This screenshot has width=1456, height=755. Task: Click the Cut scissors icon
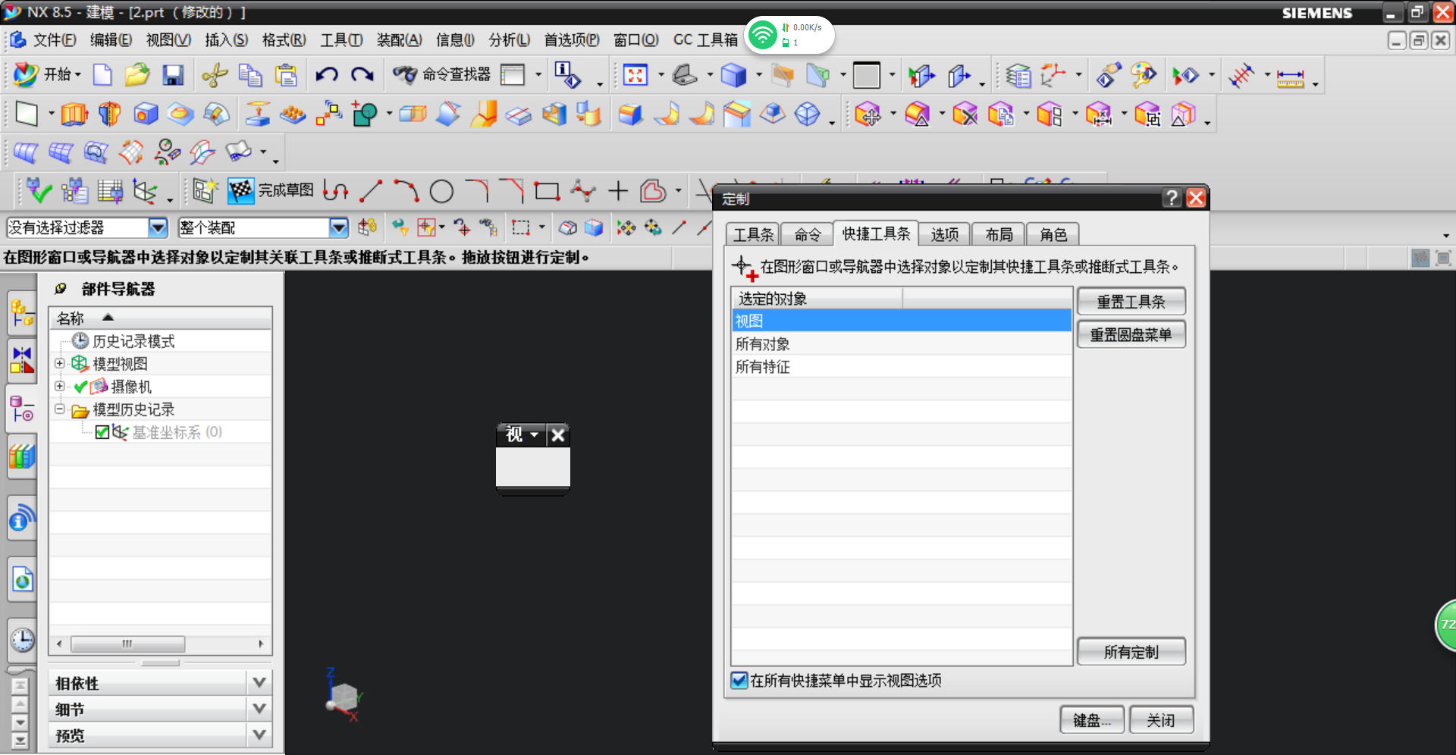coord(215,74)
